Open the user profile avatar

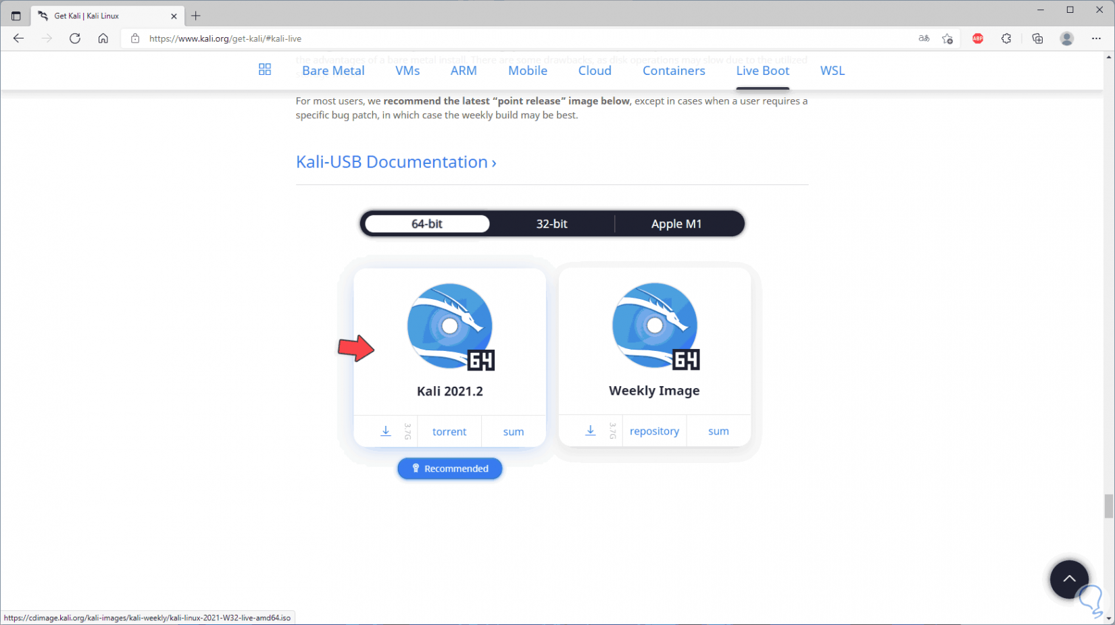[x=1067, y=38]
